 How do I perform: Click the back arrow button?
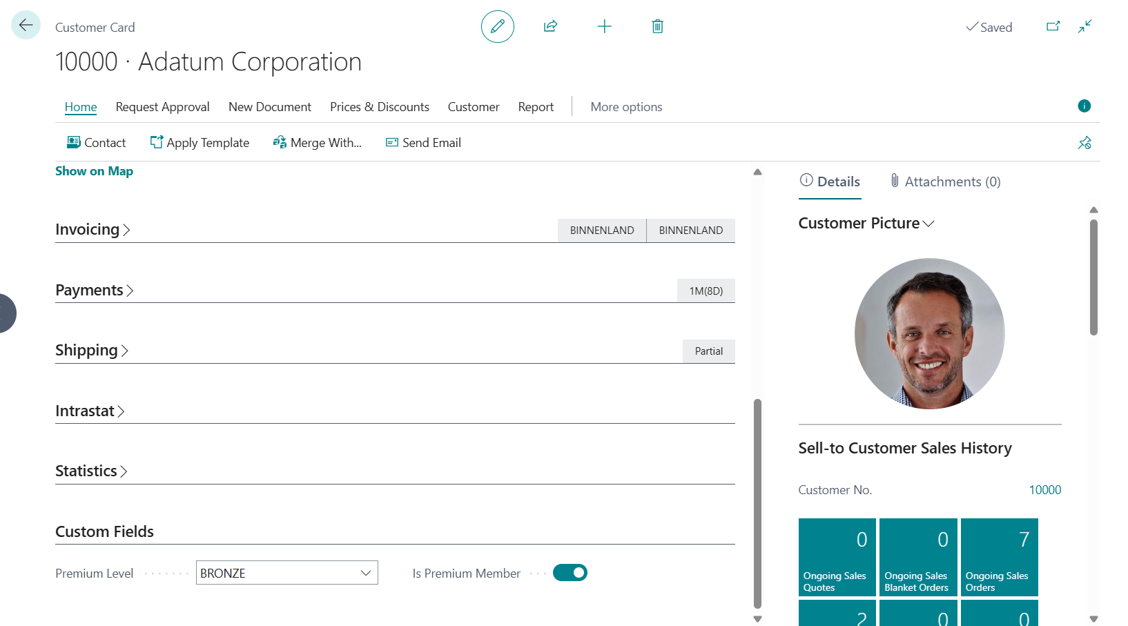(26, 26)
